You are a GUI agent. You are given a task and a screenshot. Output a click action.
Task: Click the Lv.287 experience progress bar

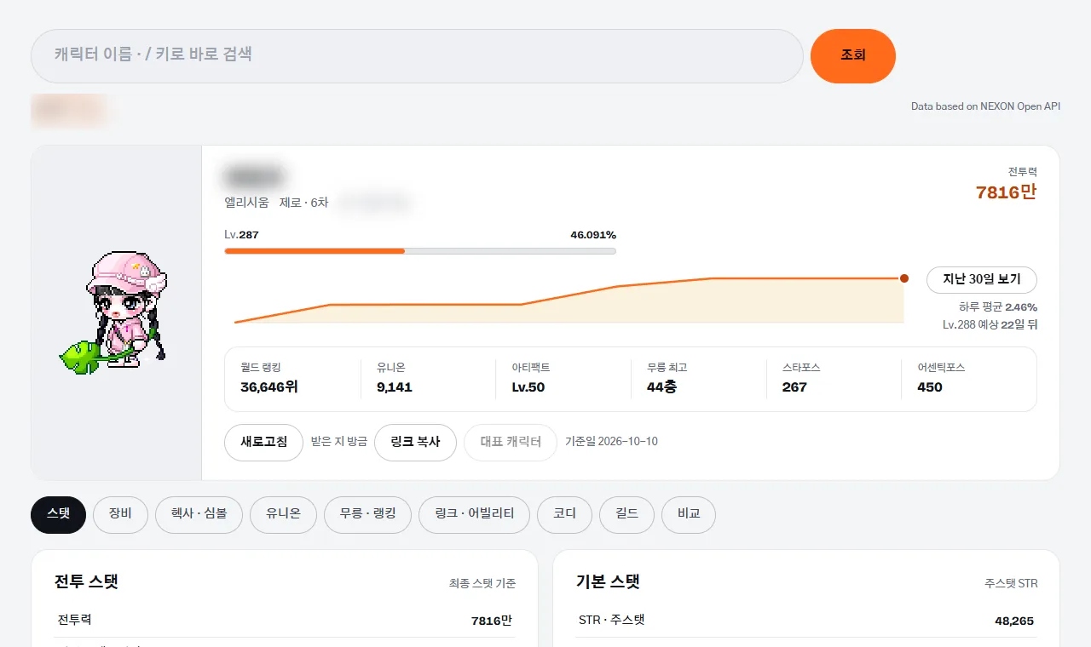point(420,251)
